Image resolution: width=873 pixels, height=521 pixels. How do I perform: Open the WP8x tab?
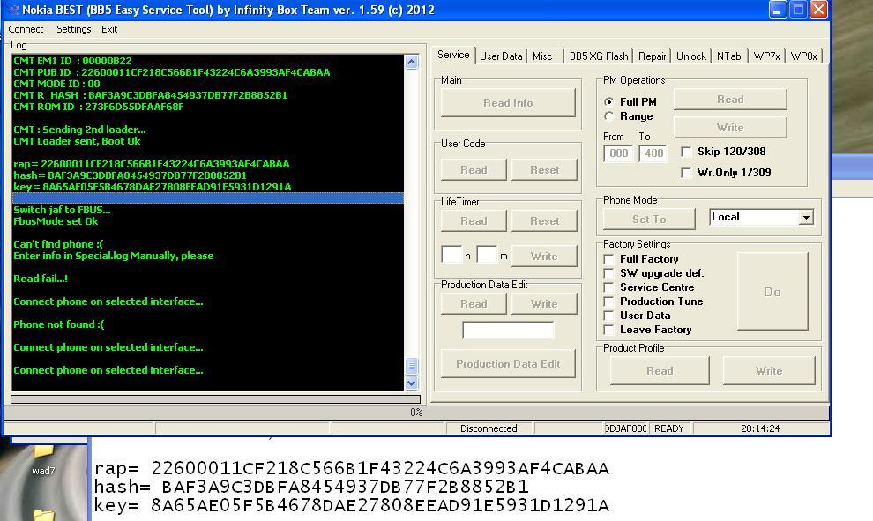click(803, 56)
